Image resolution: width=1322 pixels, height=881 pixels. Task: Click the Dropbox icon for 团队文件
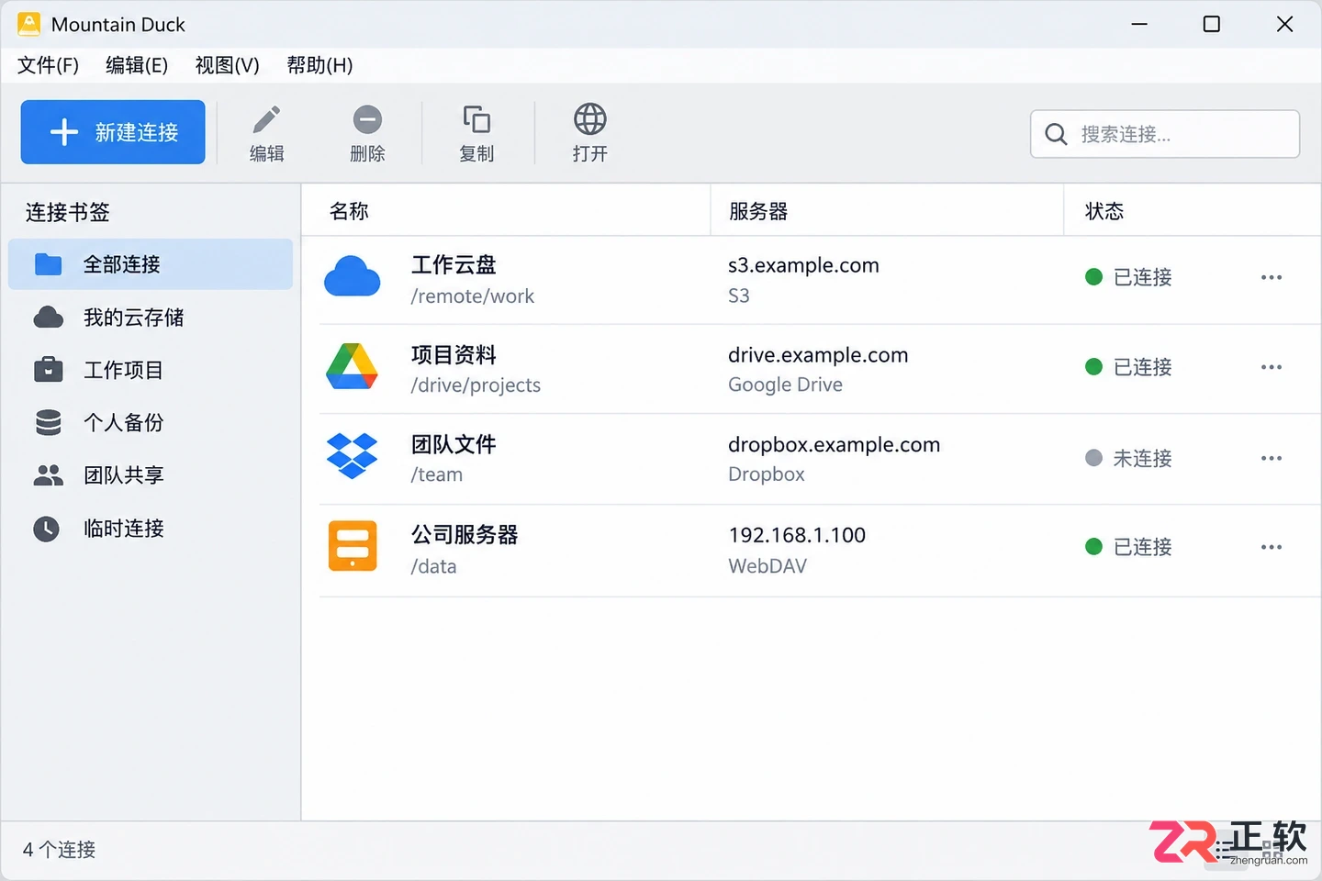click(353, 455)
